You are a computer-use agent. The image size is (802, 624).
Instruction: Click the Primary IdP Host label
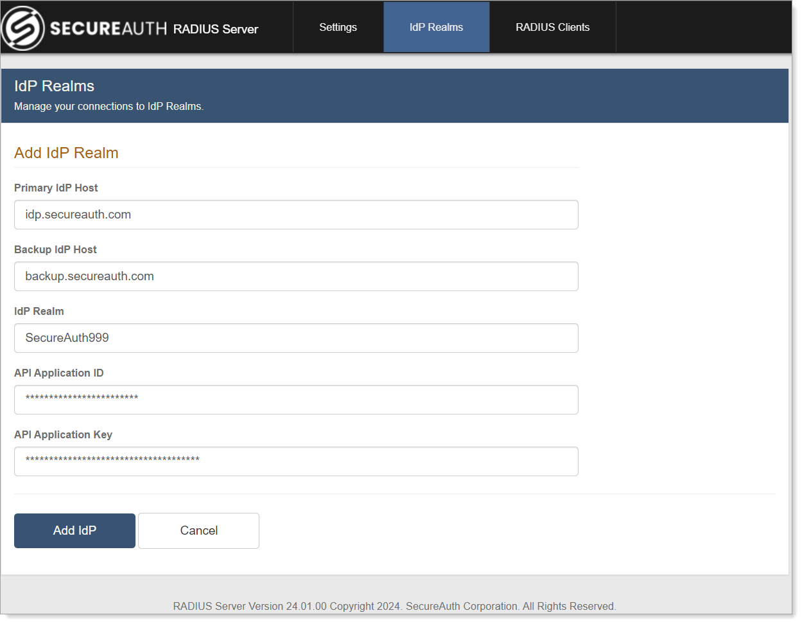(x=56, y=188)
